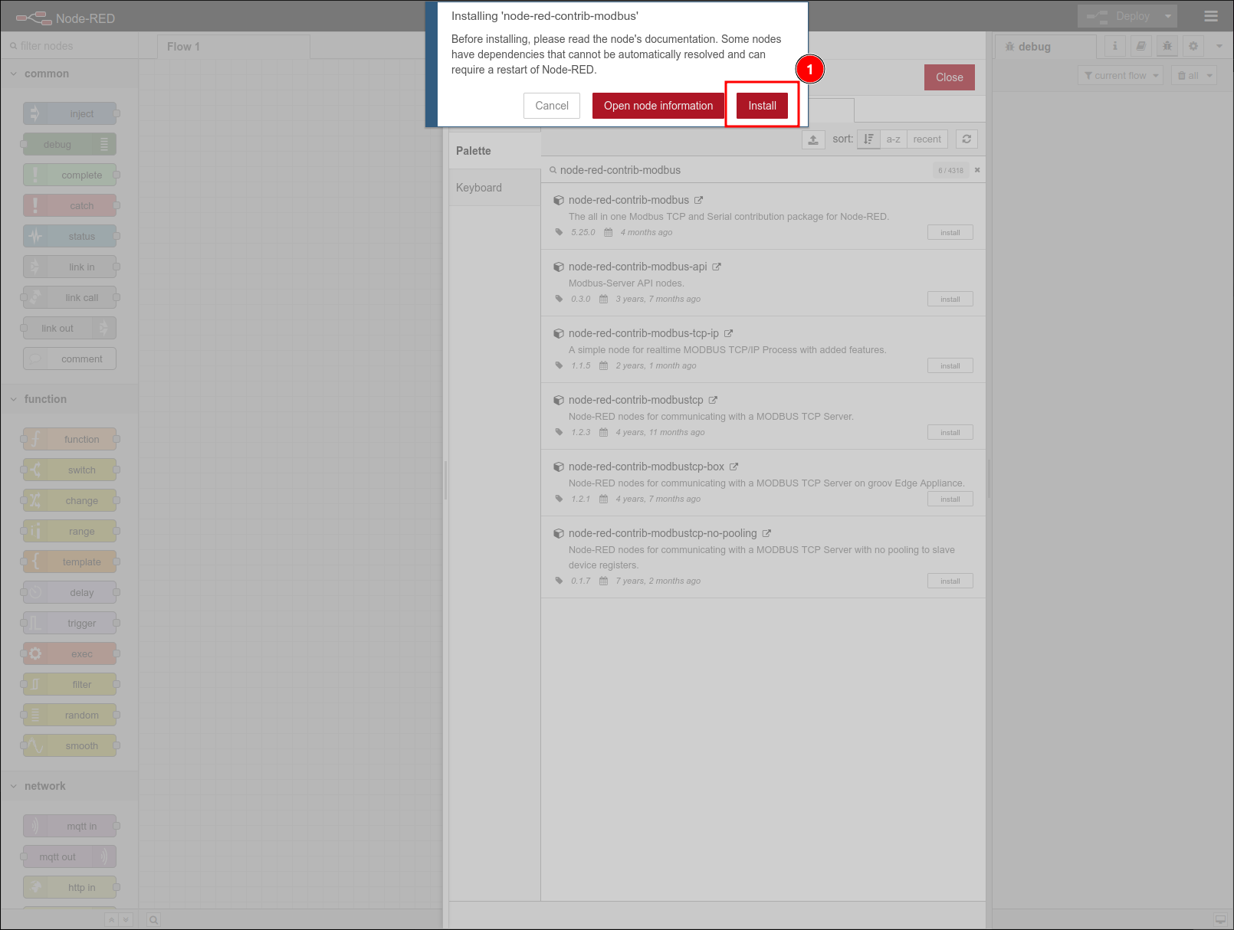Open the sidebar info tab icon

(x=1115, y=46)
